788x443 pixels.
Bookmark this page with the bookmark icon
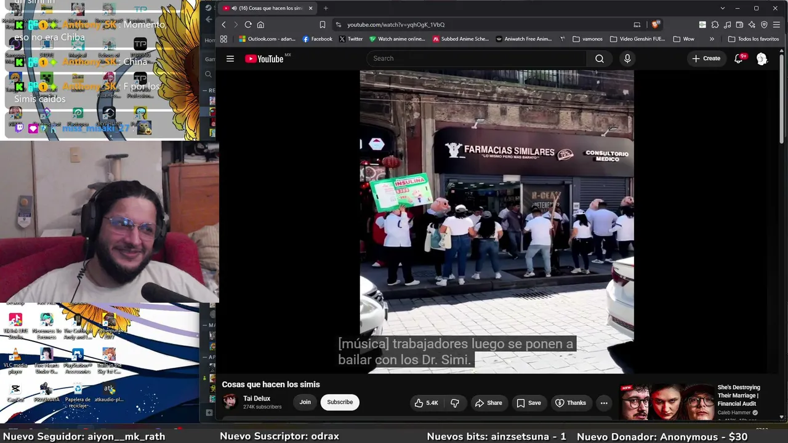322,25
